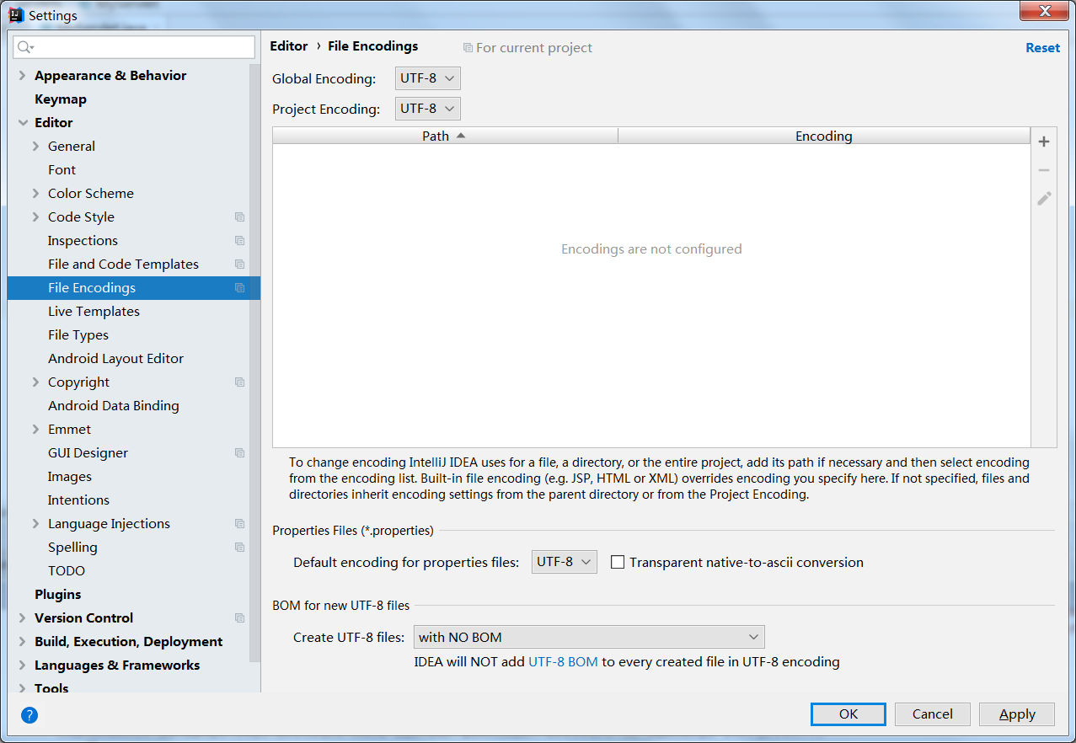1076x743 pixels.
Task: Expand Build, Execution, Deployment section
Action: point(23,642)
